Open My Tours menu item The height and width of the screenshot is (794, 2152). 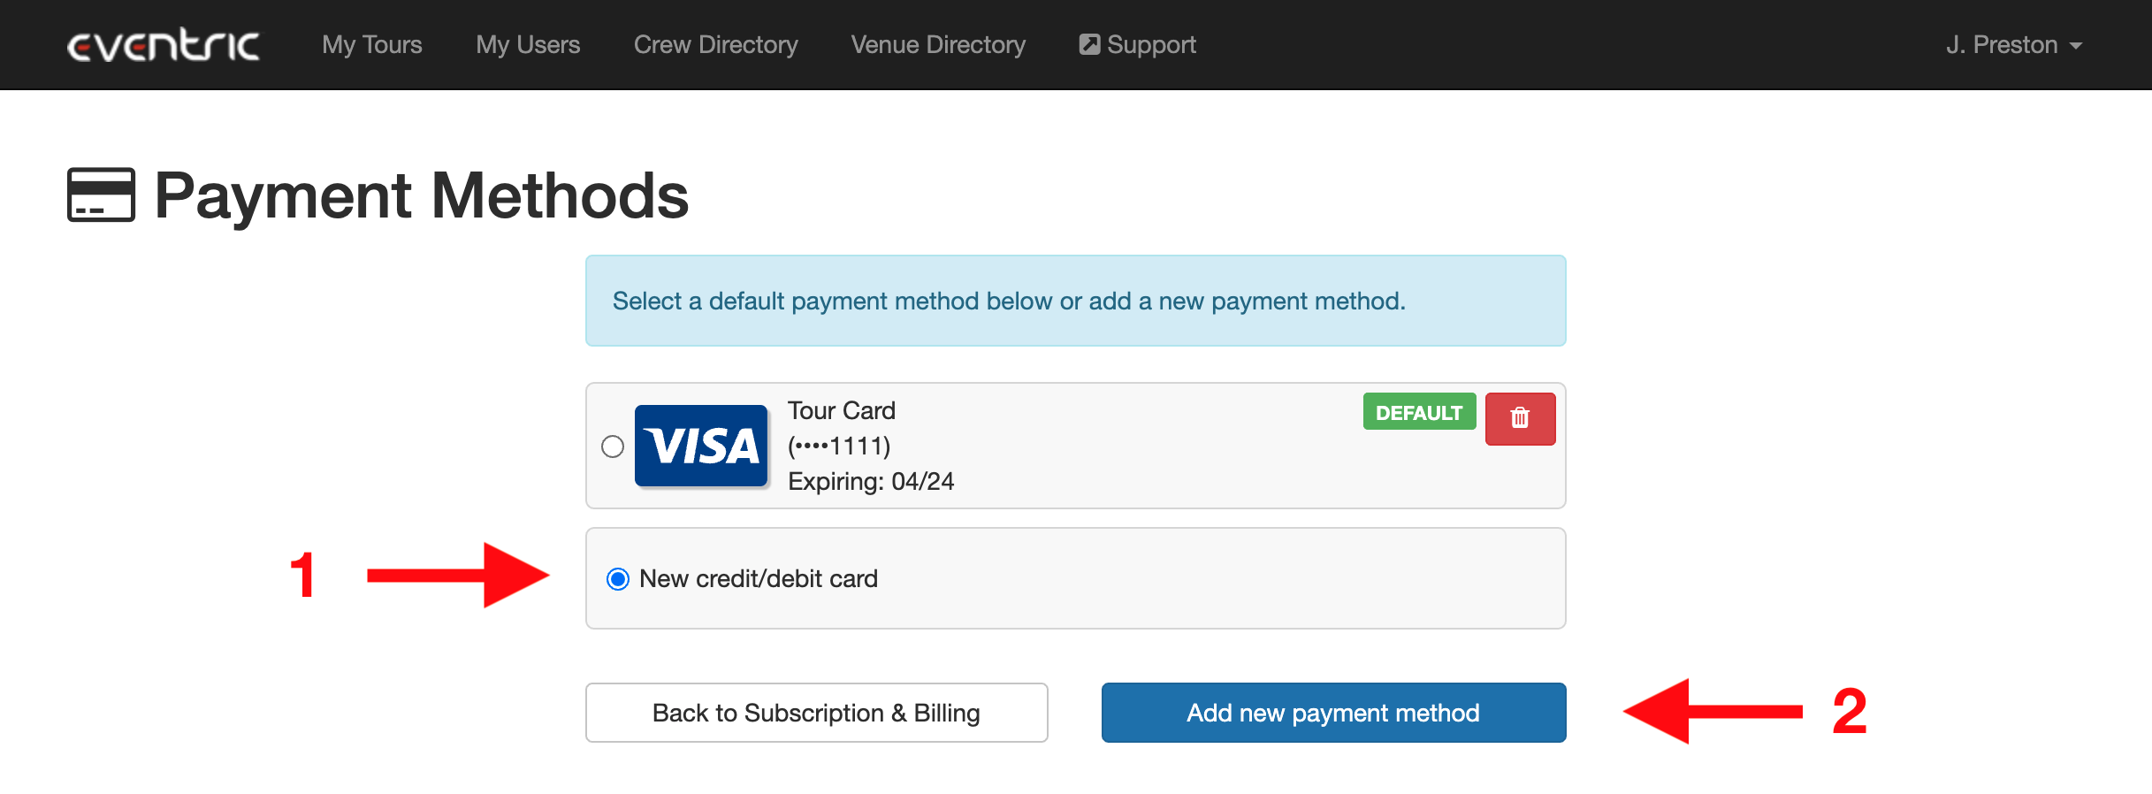coord(372,45)
